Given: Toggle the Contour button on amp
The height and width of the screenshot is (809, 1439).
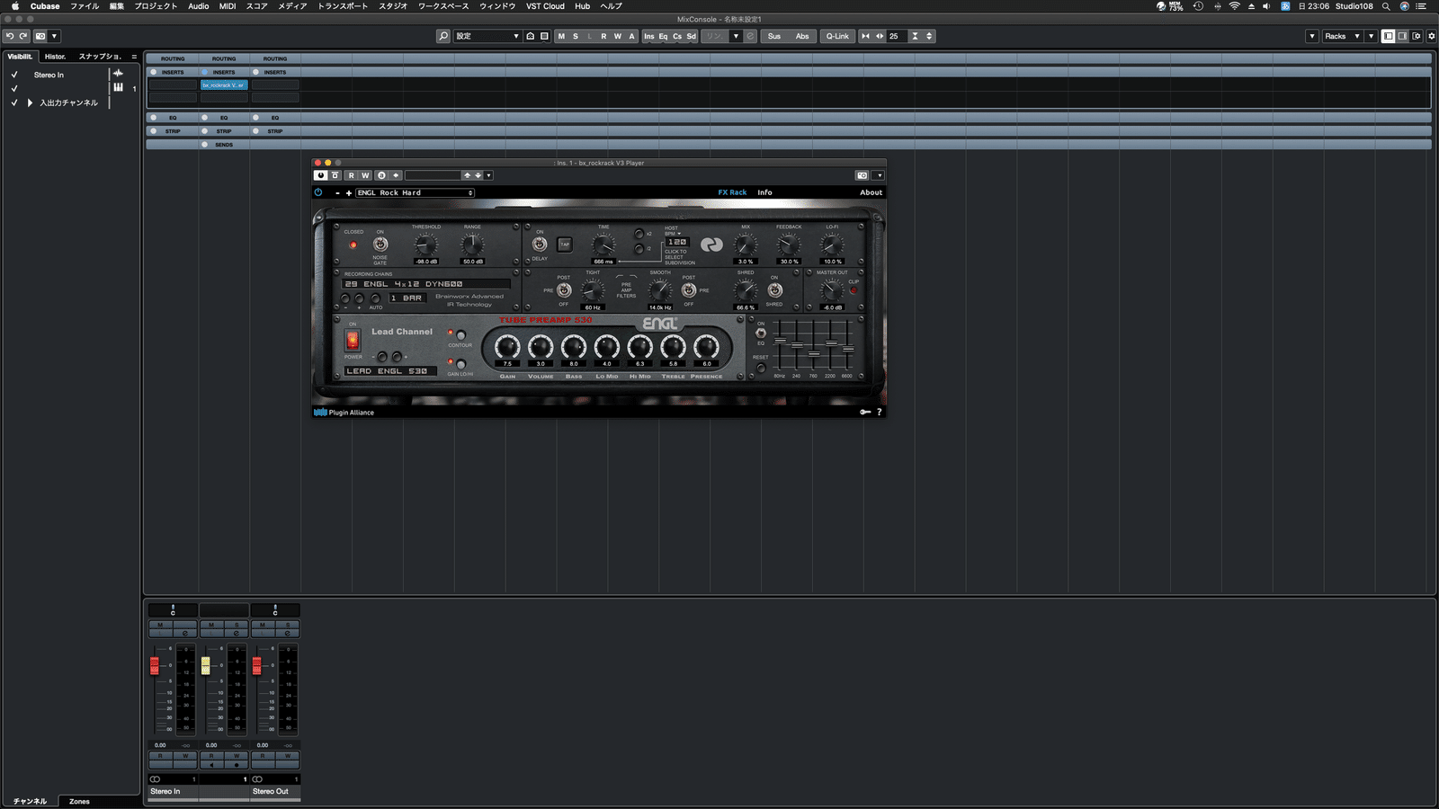Looking at the screenshot, I should point(460,335).
